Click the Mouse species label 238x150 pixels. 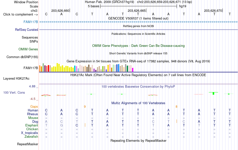(x=33, y=118)
